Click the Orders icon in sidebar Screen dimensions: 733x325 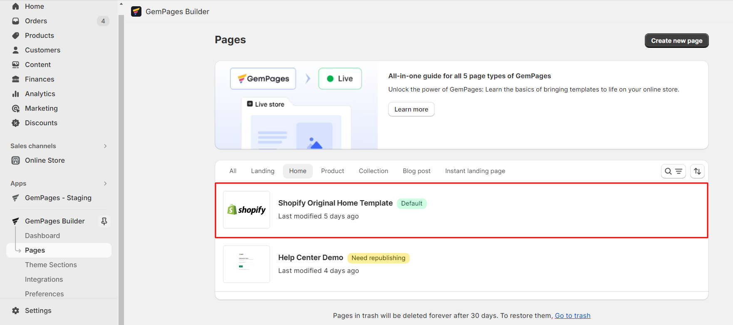click(16, 21)
